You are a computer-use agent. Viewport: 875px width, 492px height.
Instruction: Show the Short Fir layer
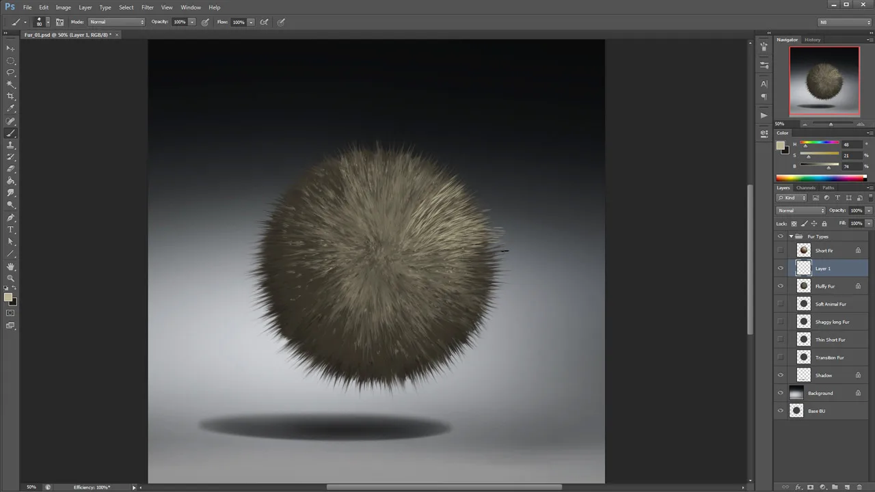[x=780, y=250]
